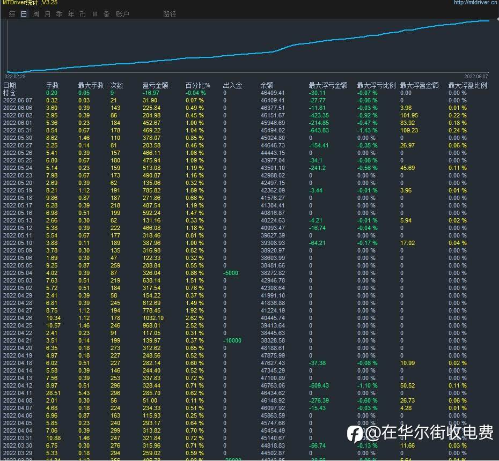Switch to the 月 monthly tab

48,14
